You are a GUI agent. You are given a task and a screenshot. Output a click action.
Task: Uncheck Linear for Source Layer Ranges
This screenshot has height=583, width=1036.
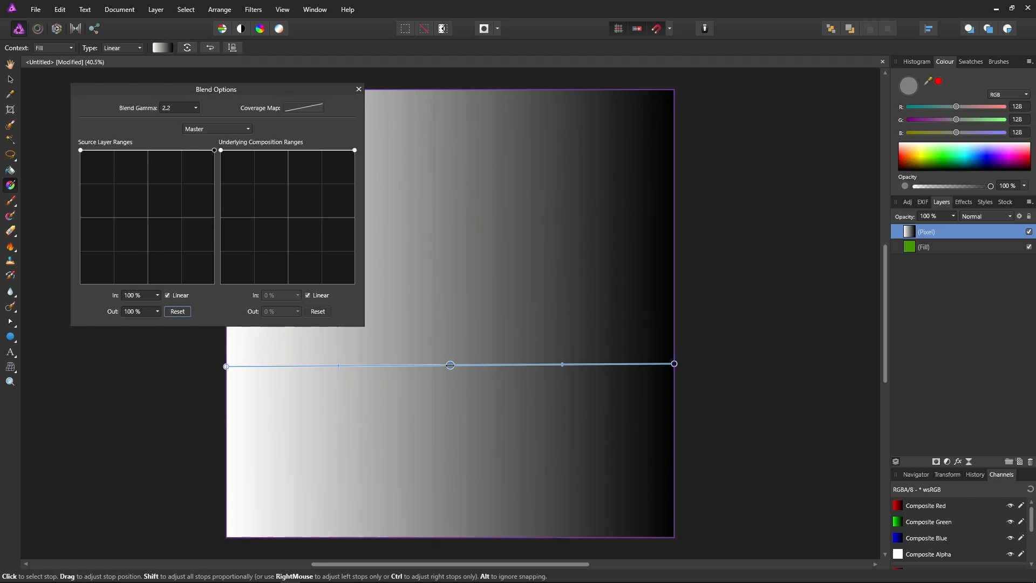coord(167,295)
